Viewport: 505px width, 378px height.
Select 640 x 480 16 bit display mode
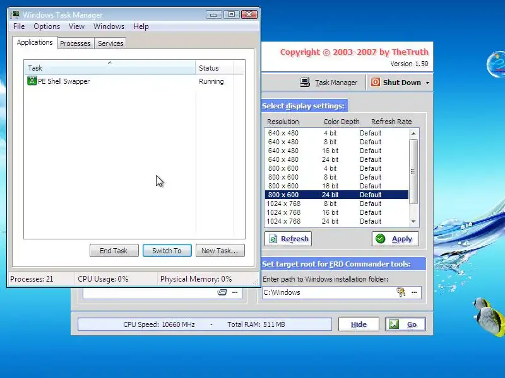pyautogui.click(x=336, y=151)
